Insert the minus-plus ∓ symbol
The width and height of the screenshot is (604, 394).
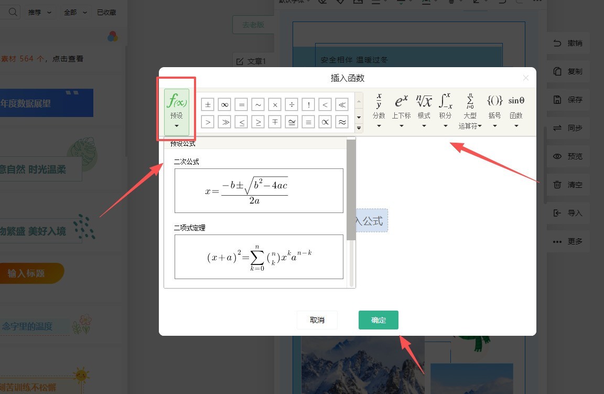pyautogui.click(x=275, y=122)
